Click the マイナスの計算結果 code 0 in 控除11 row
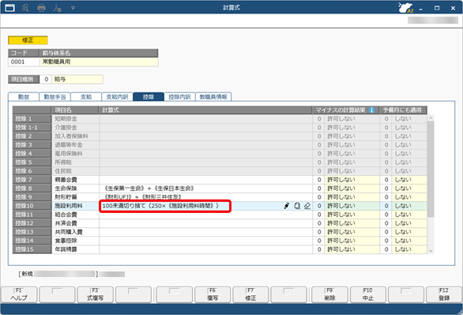The height and width of the screenshot is (315, 463). (x=319, y=214)
